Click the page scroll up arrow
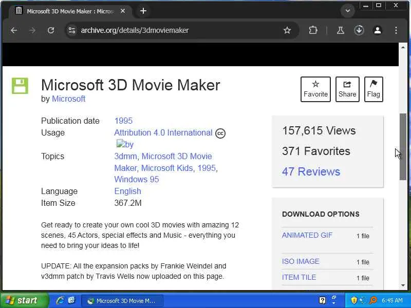The image size is (411, 308). click(403, 47)
